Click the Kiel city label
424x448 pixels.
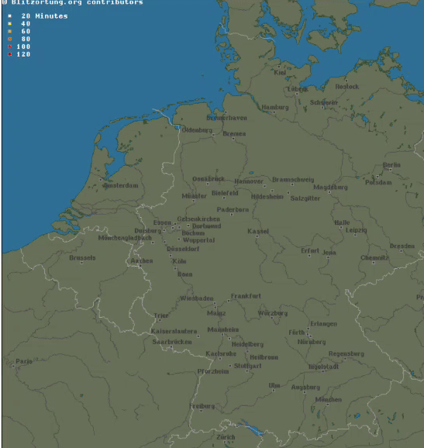coord(280,72)
